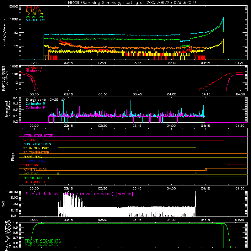Click the yellow '12-25 keV' legend label
Image resolution: width=251 pixels, height=251 pixels.
(x=35, y=14)
